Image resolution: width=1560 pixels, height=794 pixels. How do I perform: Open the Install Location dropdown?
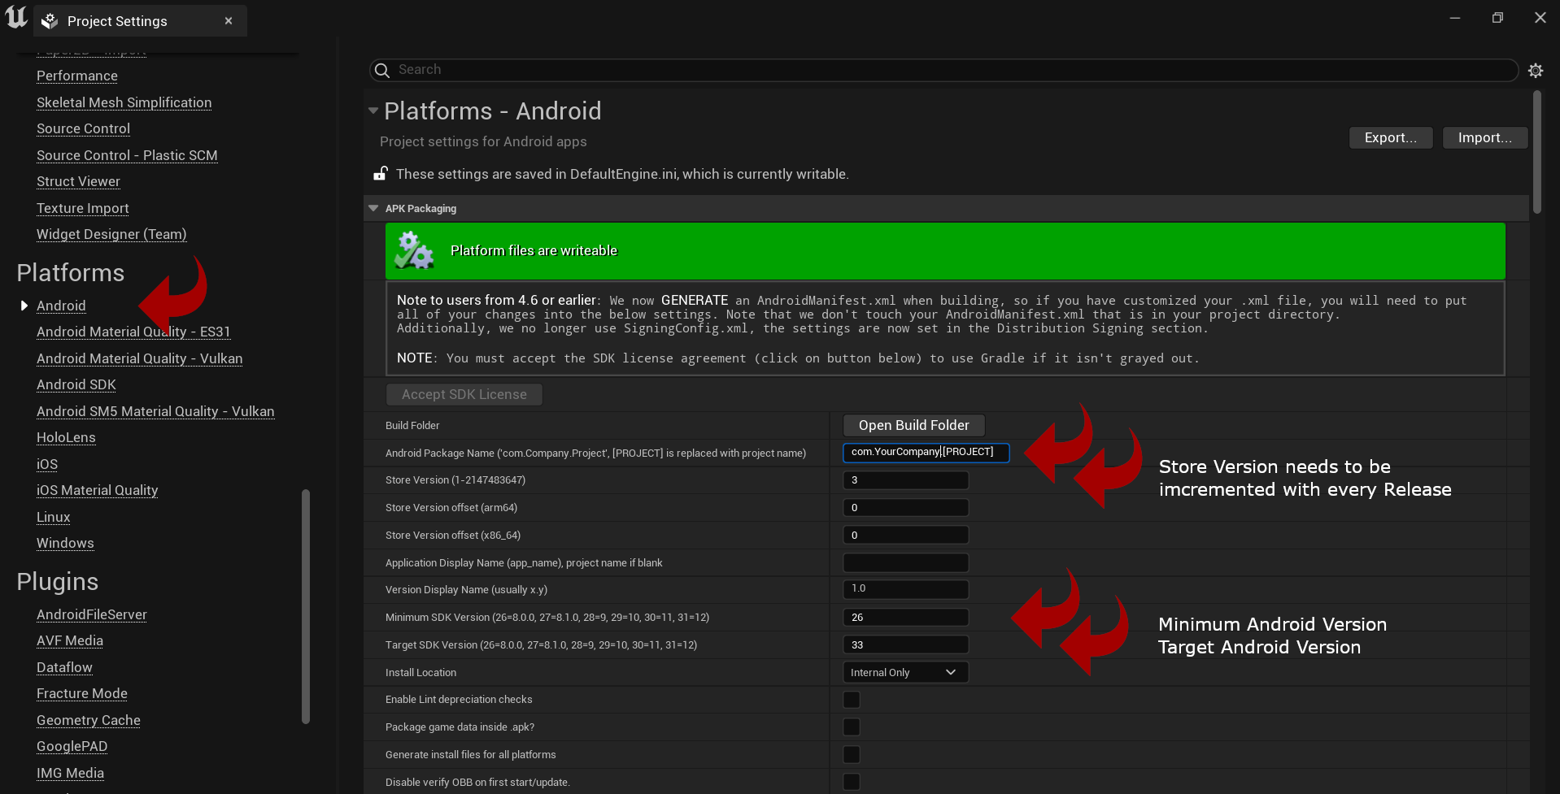pos(905,672)
